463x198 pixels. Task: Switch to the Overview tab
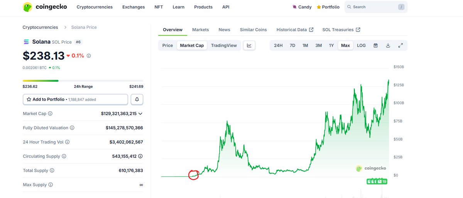(172, 30)
